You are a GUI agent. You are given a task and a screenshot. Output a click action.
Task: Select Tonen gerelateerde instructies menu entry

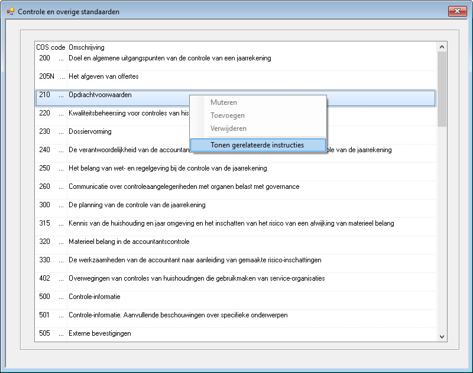pos(258,145)
